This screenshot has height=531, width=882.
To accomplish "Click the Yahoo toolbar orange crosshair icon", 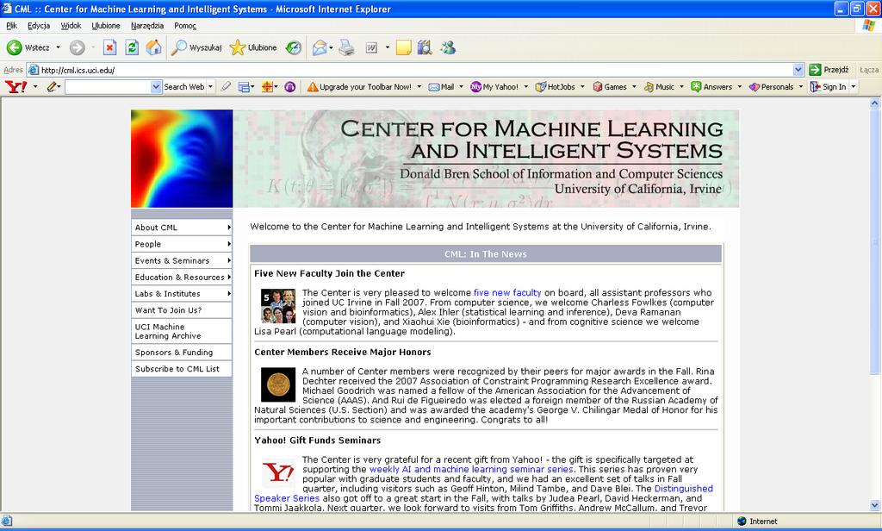I will point(267,87).
